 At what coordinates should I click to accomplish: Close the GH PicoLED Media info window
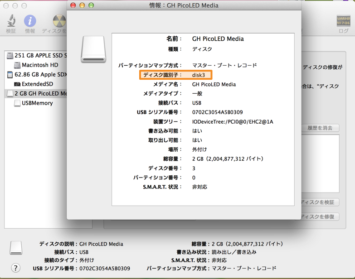point(73,5)
